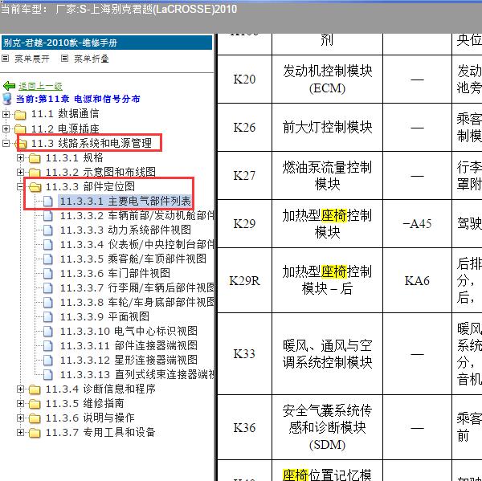Click the K26 code cell
Viewport: 482px width, 481px height.
click(244, 127)
